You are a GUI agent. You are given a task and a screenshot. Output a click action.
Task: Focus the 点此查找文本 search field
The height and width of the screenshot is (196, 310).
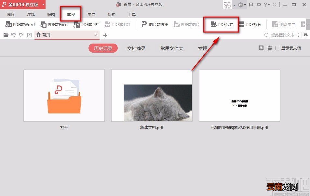[x=283, y=35]
